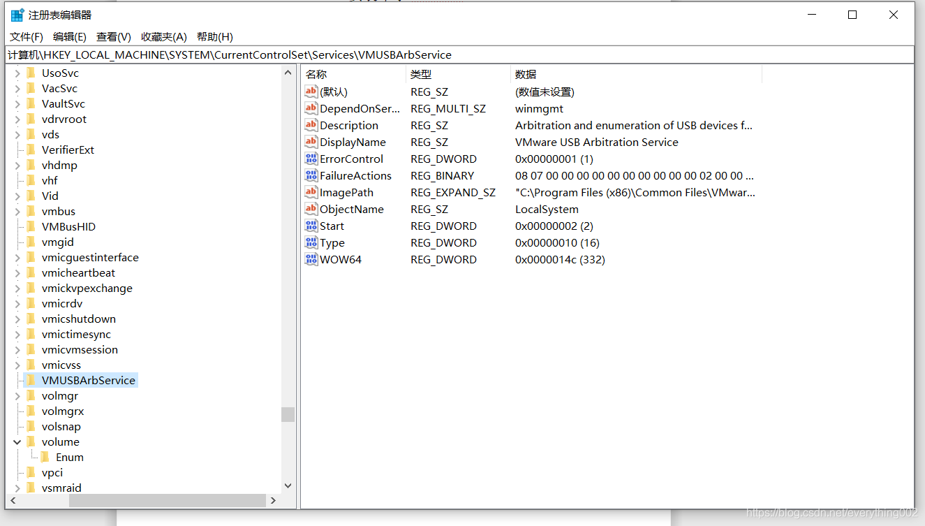Click the folder icon of VacSvc
The height and width of the screenshot is (526, 925).
(x=31, y=88)
